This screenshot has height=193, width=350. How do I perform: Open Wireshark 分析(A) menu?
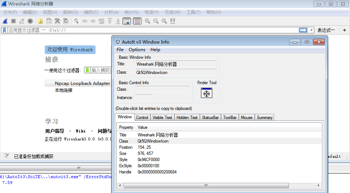click(x=111, y=12)
